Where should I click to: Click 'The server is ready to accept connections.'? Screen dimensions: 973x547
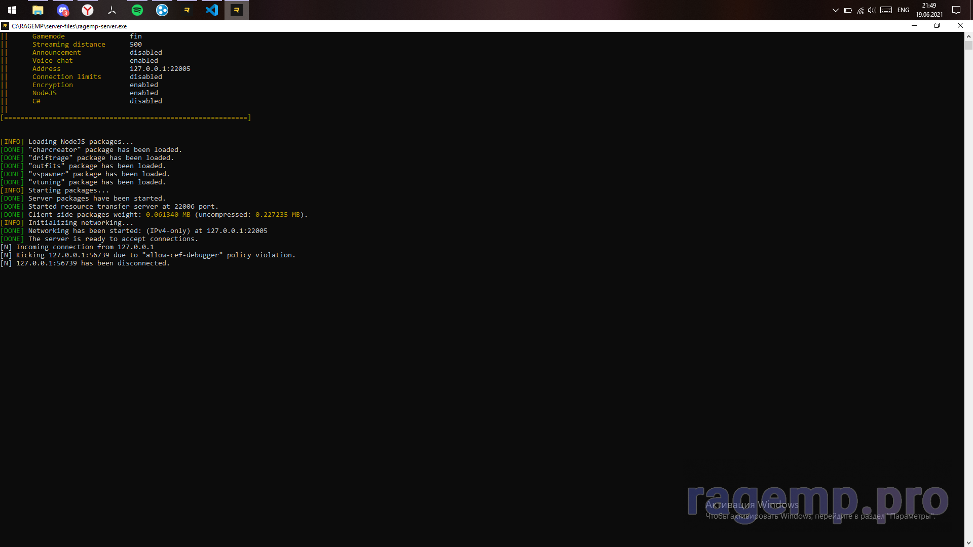(99, 239)
